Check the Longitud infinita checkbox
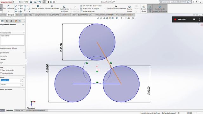 coord(1,73)
